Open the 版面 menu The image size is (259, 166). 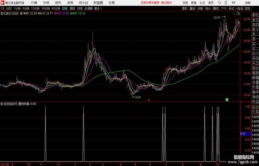193,3
